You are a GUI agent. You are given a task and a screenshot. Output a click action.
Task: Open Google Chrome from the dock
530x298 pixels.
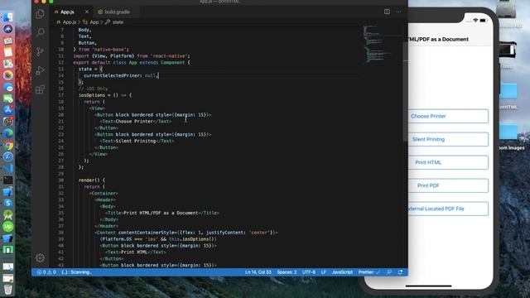[x=8, y=146]
